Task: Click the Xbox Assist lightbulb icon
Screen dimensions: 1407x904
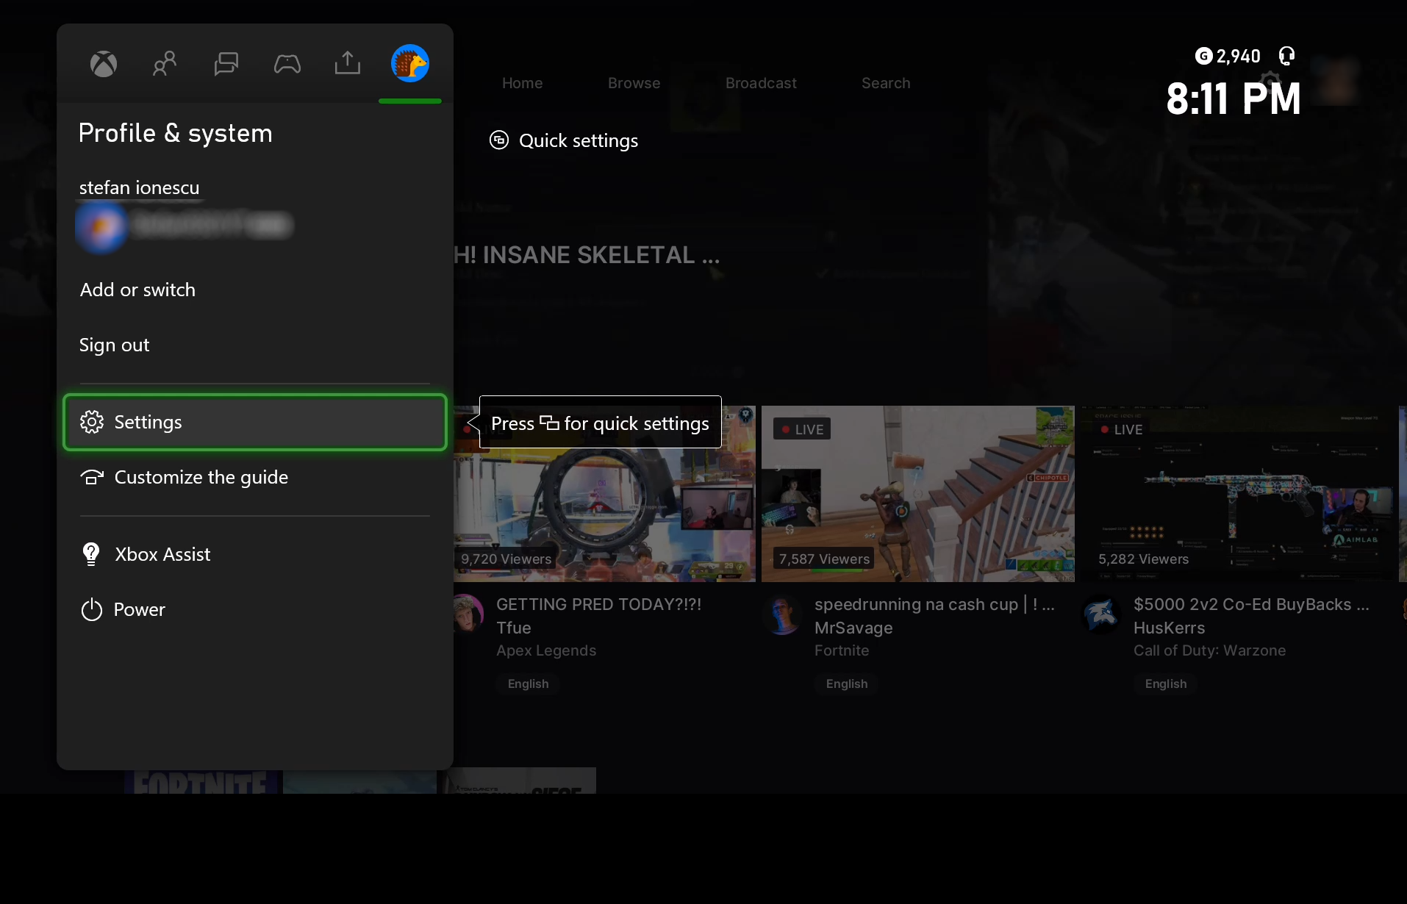Action: pyautogui.click(x=91, y=554)
